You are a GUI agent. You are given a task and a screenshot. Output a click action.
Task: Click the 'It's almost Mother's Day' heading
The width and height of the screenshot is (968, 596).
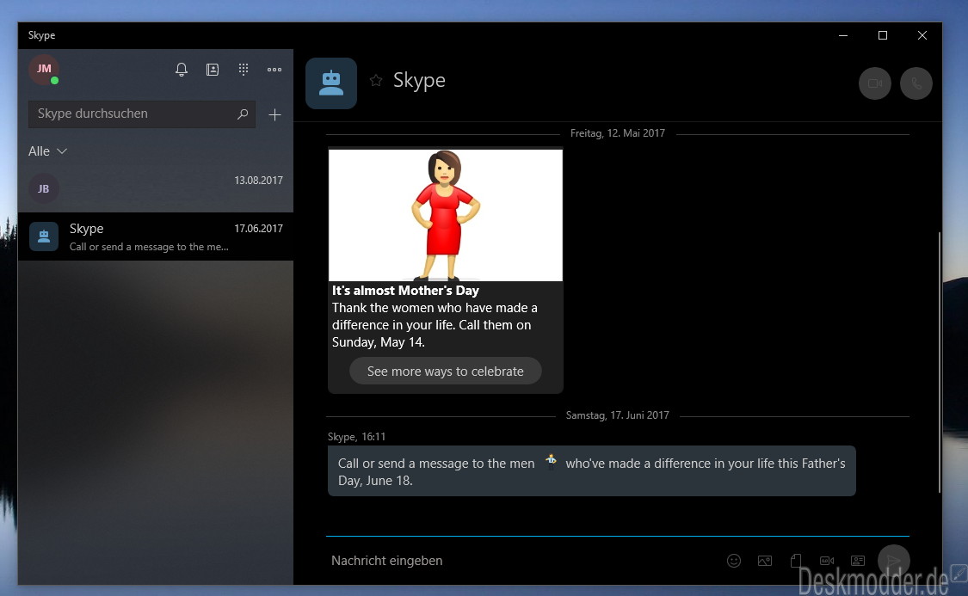coord(405,291)
